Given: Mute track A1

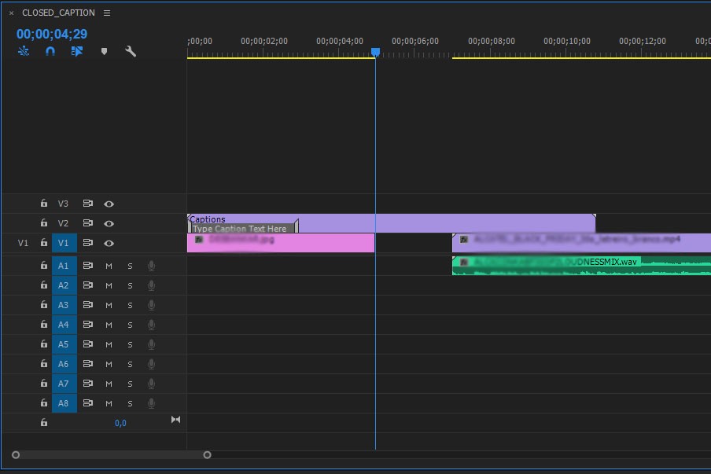Looking at the screenshot, I should 109,266.
